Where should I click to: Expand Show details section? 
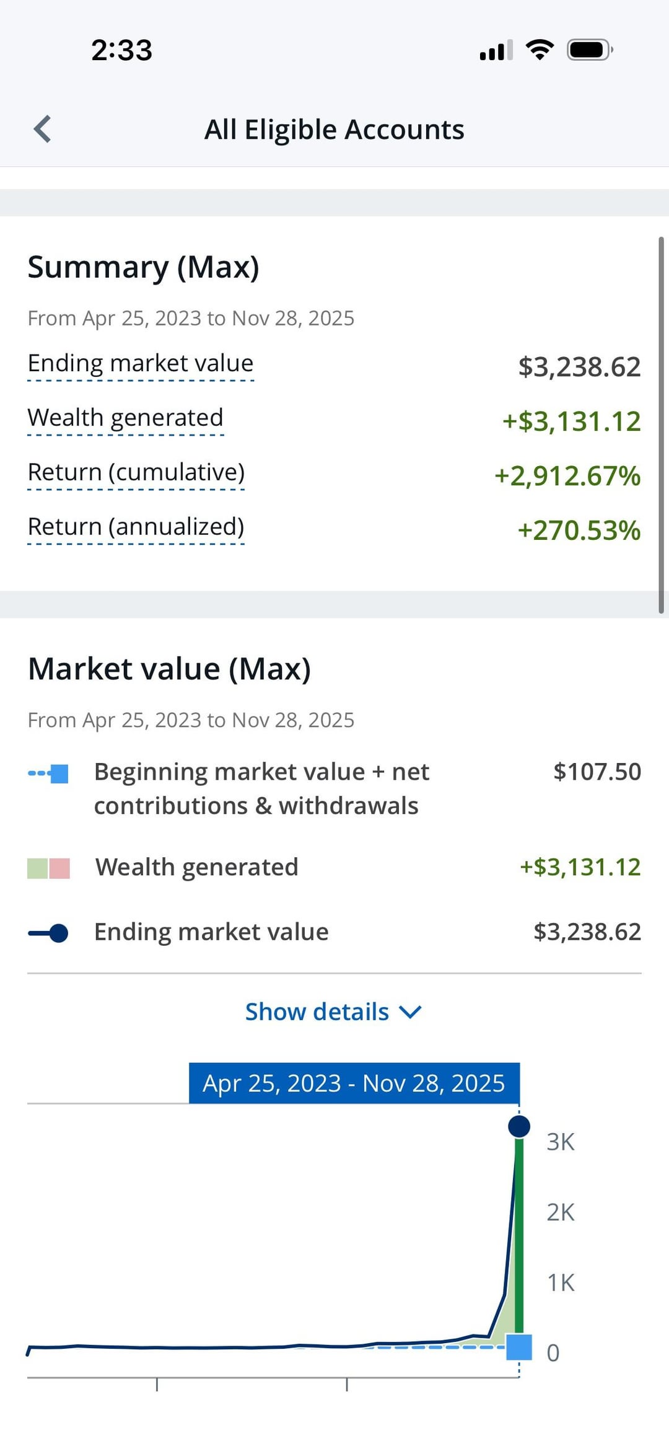pyautogui.click(x=317, y=1012)
